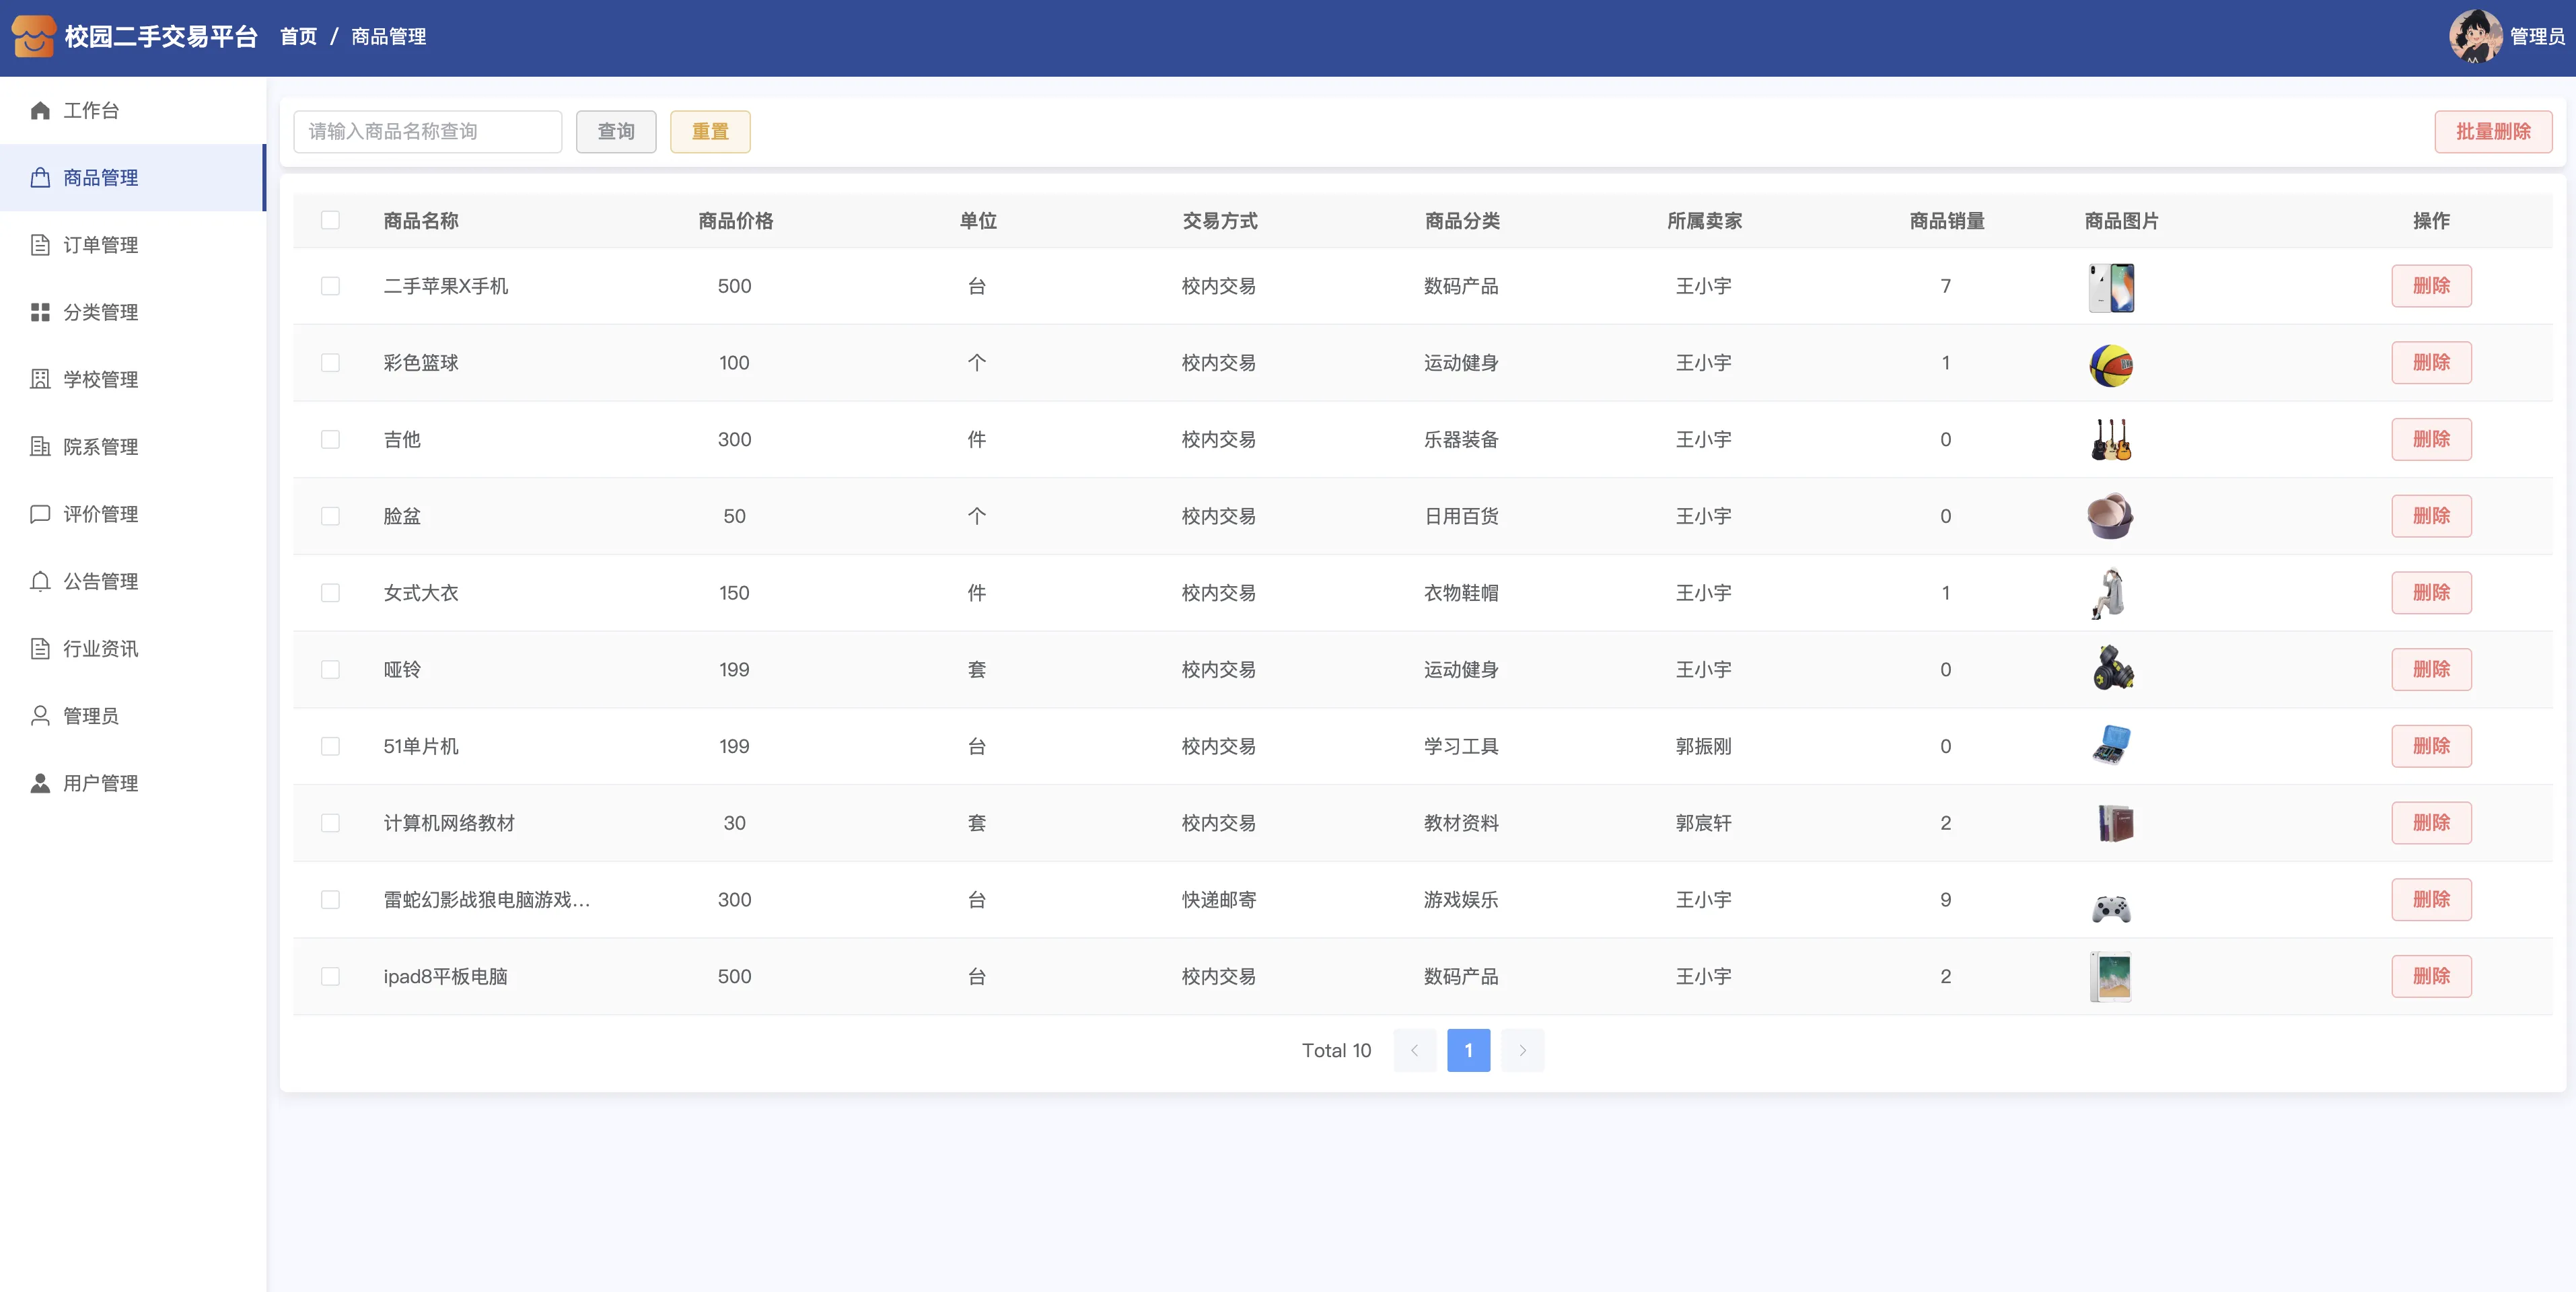Open the 工作台 home icon
Viewport: 2576px width, 1292px height.
tap(40, 110)
